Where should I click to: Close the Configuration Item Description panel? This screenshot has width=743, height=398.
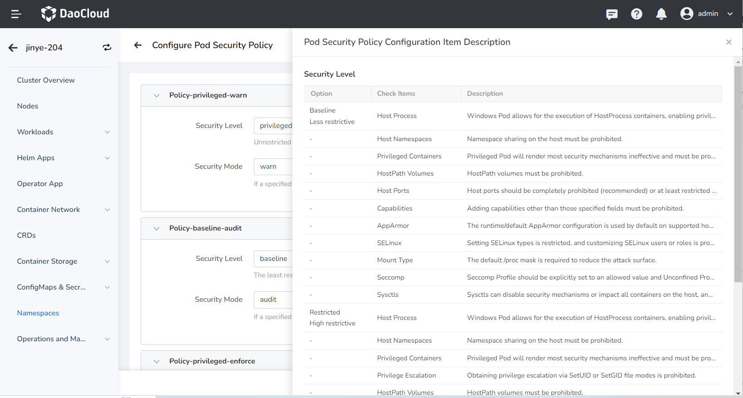728,42
